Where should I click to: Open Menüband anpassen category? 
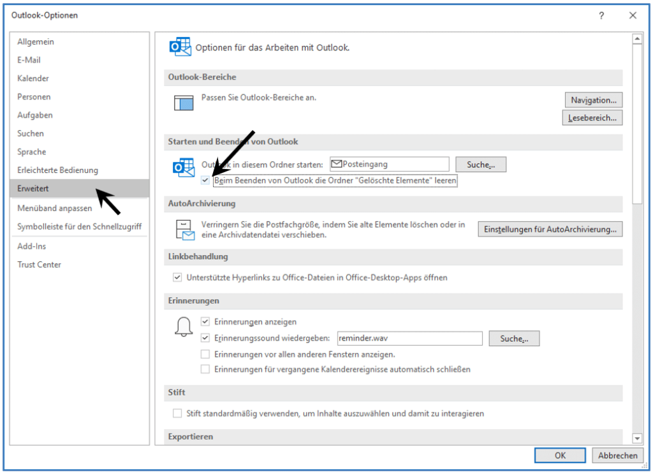79,208
